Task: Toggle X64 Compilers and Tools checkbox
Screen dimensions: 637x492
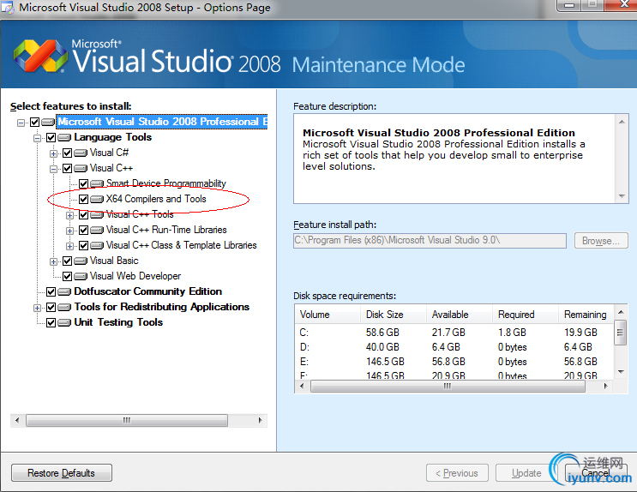Action: click(x=83, y=199)
